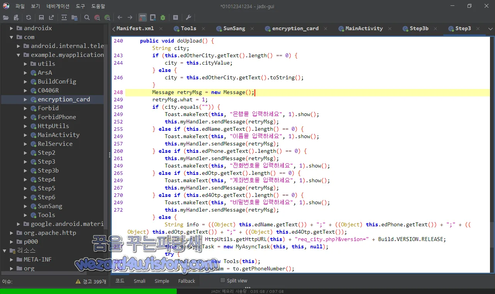Image resolution: width=495 pixels, height=294 pixels.
Task: Open Preferences via the wrench icon
Action: (x=188, y=17)
